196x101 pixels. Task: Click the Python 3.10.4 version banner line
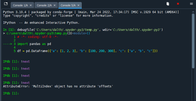point(91,12)
